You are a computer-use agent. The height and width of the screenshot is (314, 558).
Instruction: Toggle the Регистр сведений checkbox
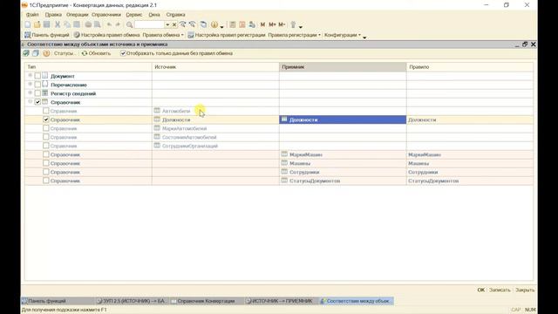point(37,93)
